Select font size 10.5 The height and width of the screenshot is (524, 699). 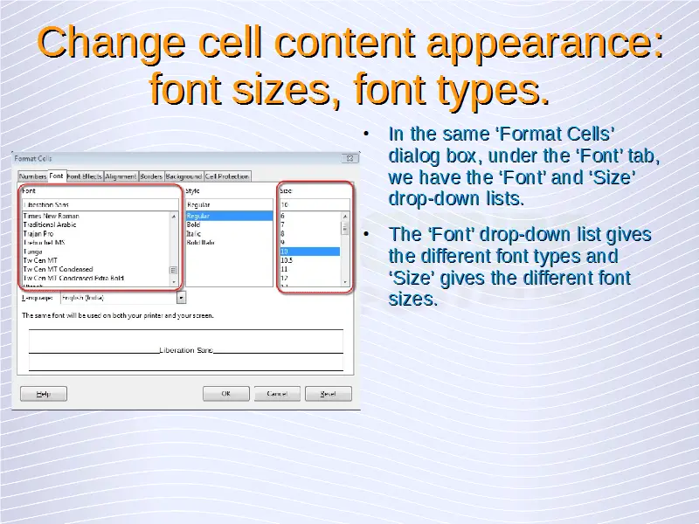(x=287, y=260)
